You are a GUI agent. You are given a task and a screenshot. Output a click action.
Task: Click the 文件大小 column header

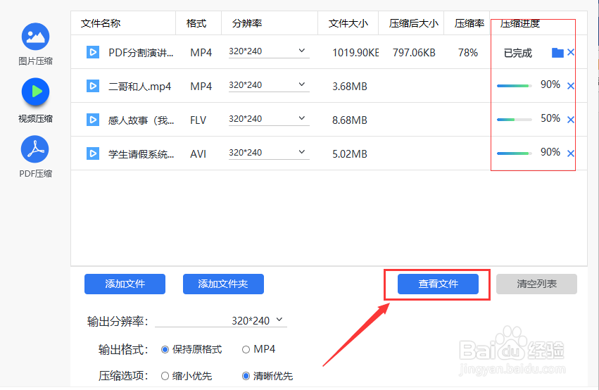pos(348,23)
